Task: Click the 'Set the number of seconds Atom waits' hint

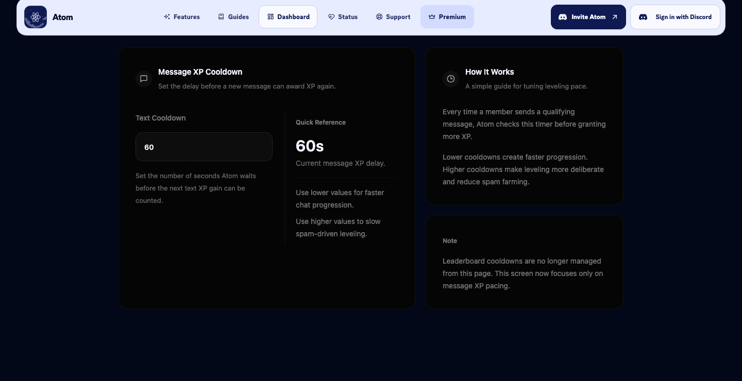Action: point(196,188)
